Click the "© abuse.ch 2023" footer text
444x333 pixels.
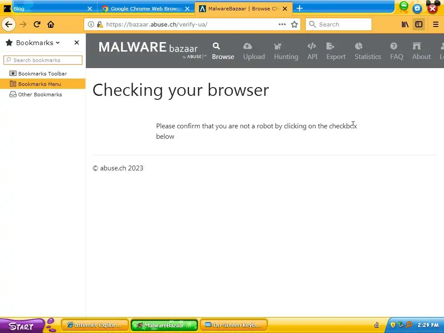point(118,168)
